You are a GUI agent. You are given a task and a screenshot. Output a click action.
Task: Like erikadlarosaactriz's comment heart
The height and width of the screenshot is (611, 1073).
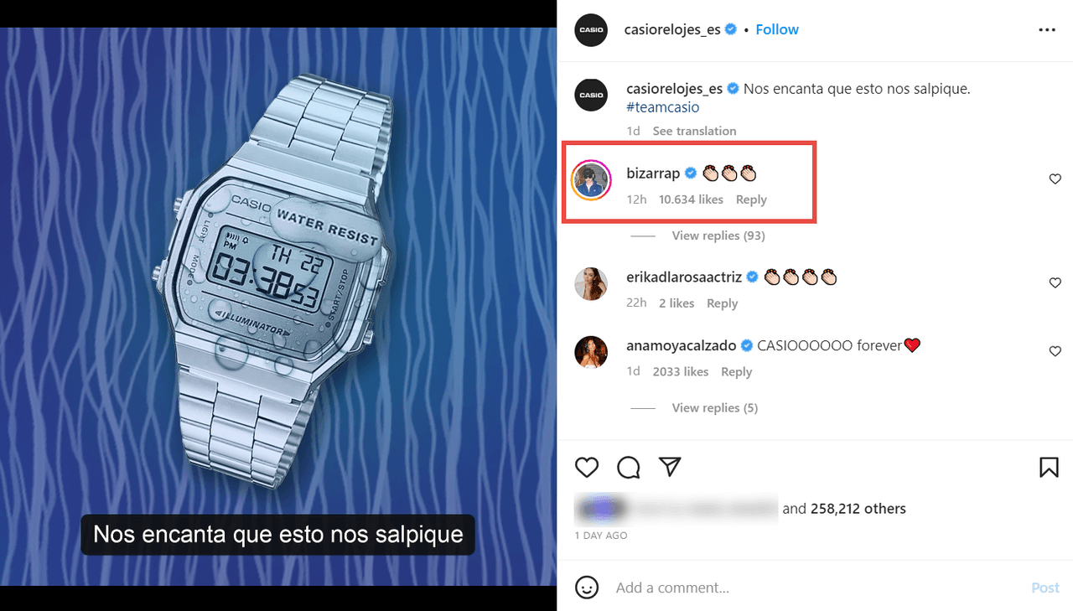pos(1055,283)
